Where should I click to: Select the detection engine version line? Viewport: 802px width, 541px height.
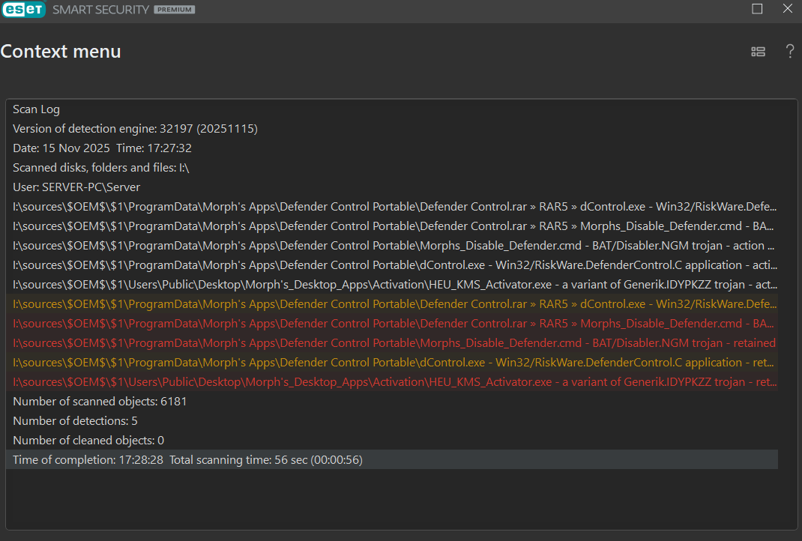[135, 129]
